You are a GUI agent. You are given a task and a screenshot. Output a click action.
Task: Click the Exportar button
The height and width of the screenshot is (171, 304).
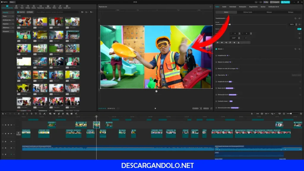(x=285, y=2)
